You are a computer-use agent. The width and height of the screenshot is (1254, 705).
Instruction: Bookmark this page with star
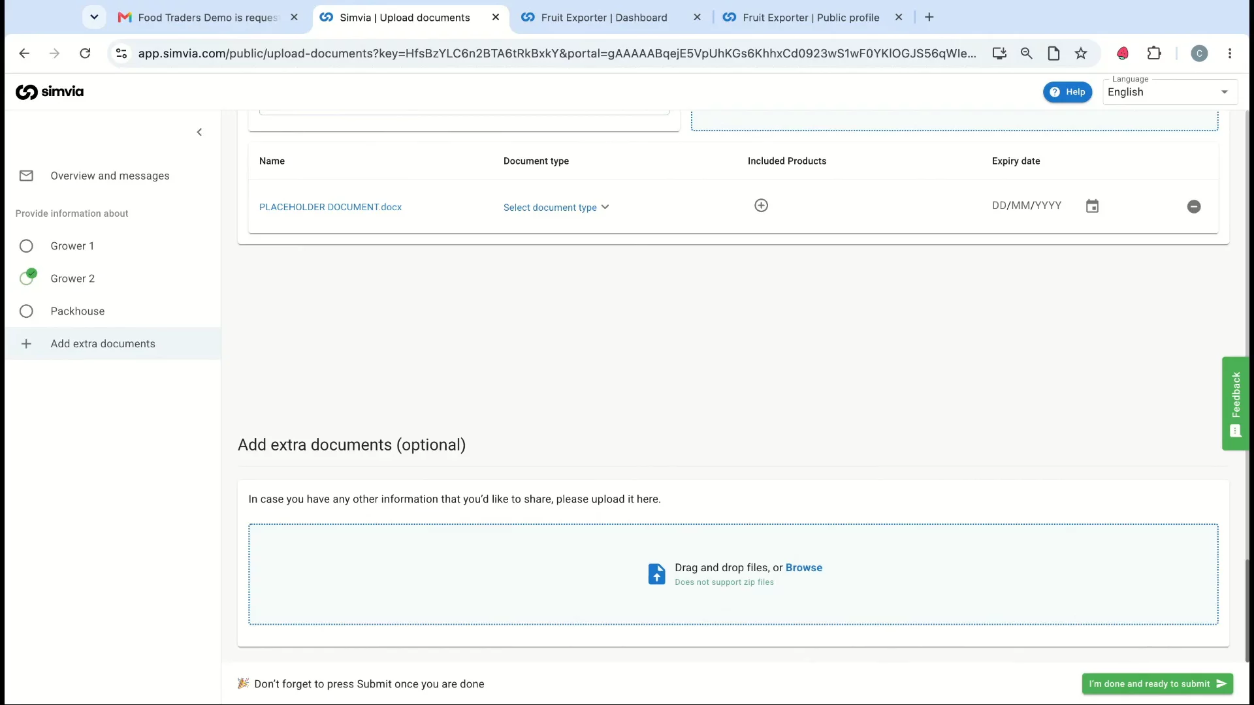1081,54
